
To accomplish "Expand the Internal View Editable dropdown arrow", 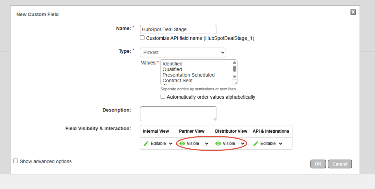I will pyautogui.click(x=171, y=144).
